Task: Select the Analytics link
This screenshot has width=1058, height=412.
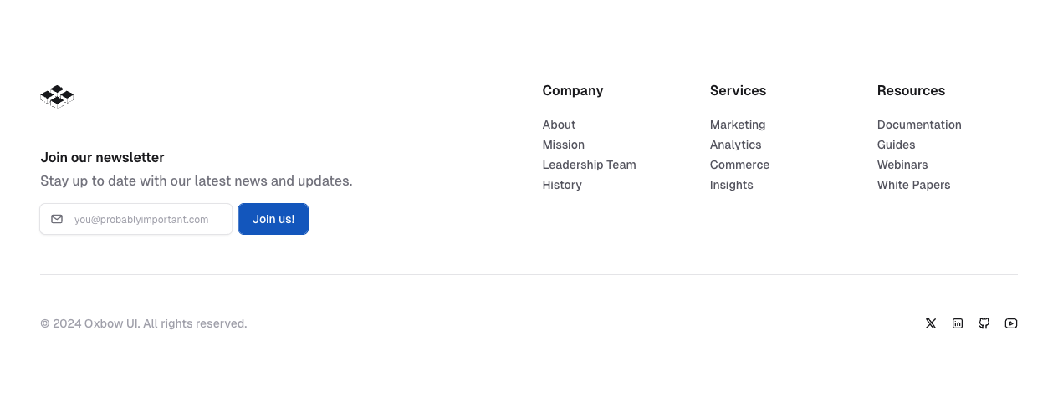Action: 735,145
